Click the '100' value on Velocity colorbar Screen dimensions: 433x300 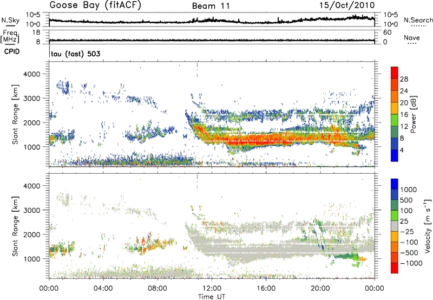pos(408,211)
